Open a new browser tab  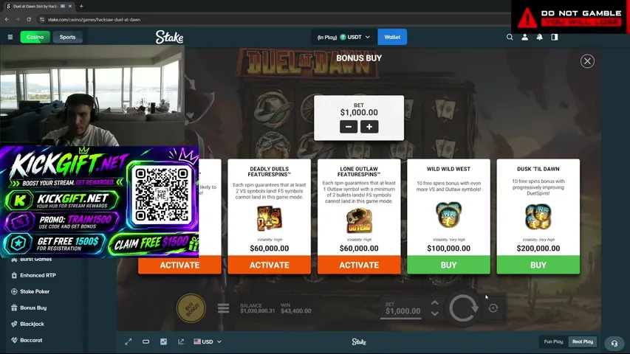pos(81,7)
